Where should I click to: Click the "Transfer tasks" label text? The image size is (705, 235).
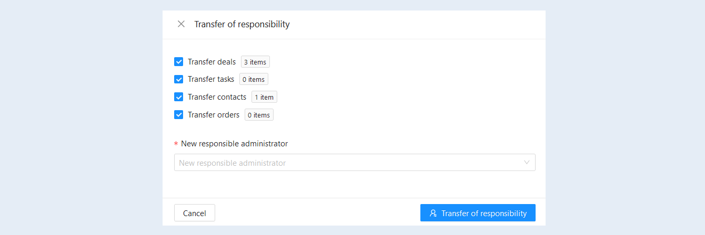(x=211, y=79)
